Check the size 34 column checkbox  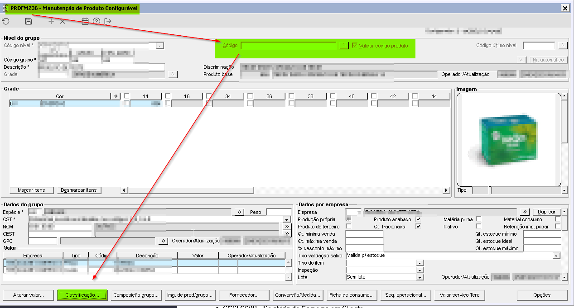click(x=209, y=96)
